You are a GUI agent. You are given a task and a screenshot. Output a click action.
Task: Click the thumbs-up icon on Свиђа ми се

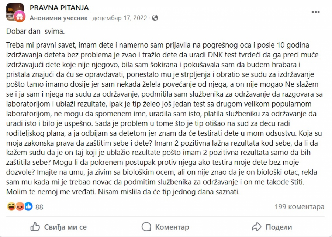coord(35,227)
